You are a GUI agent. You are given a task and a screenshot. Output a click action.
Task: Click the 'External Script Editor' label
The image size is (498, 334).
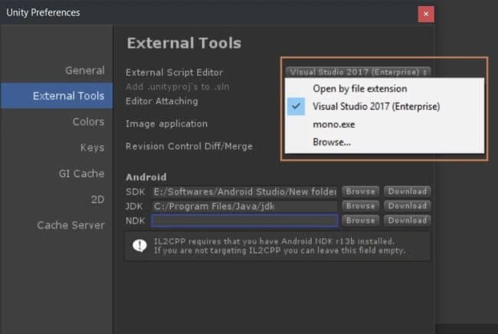coord(174,72)
